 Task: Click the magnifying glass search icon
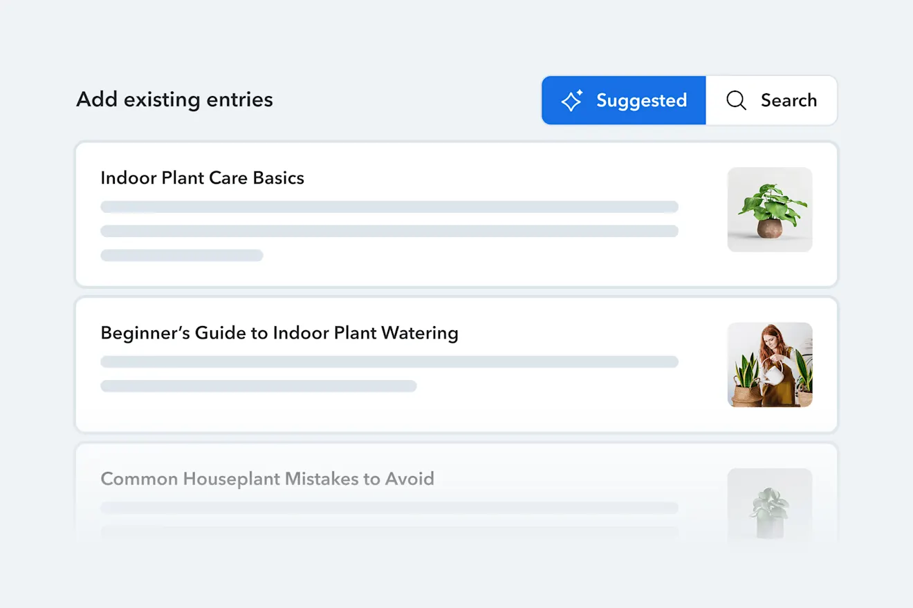[736, 100]
